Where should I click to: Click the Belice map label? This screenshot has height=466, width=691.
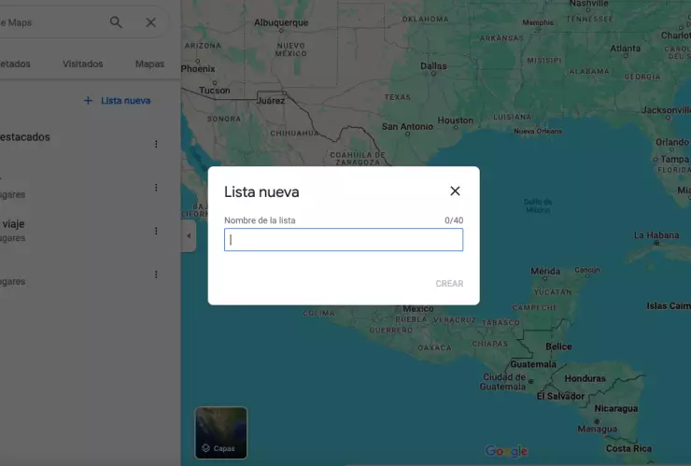tap(558, 346)
